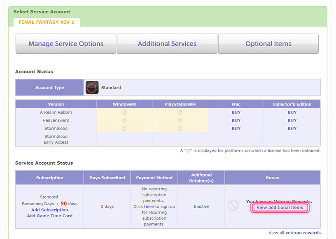Click the 'Mac' column header

point(236,104)
